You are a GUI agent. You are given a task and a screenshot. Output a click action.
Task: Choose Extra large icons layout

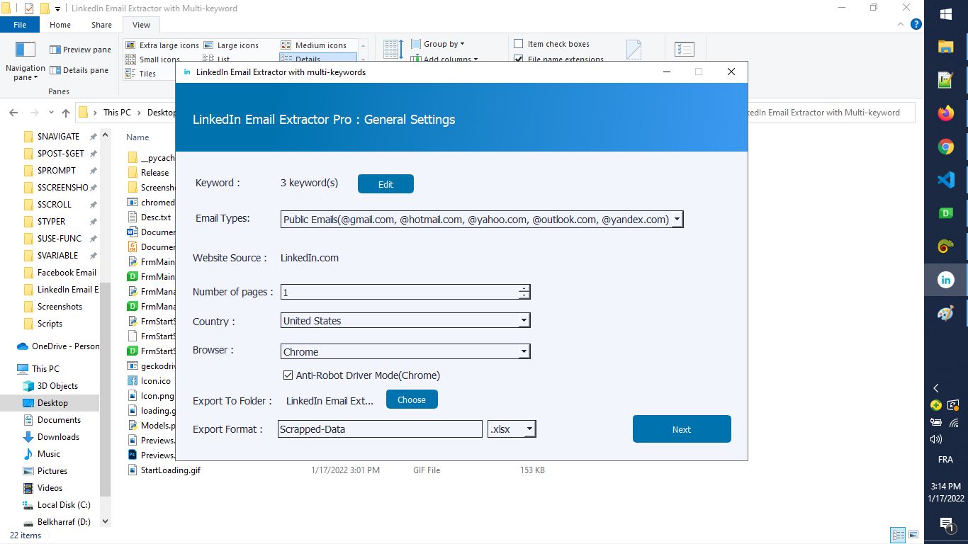[162, 45]
